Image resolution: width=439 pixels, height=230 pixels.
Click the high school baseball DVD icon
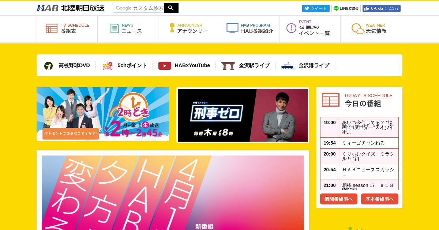click(48, 66)
